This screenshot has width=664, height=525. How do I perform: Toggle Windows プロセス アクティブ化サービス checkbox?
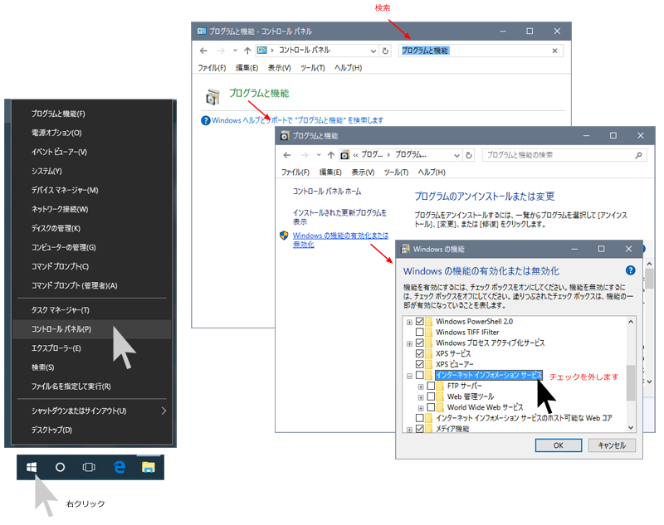tap(420, 343)
